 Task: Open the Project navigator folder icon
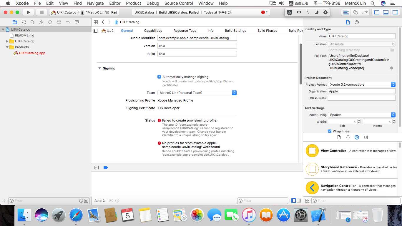click(15, 22)
